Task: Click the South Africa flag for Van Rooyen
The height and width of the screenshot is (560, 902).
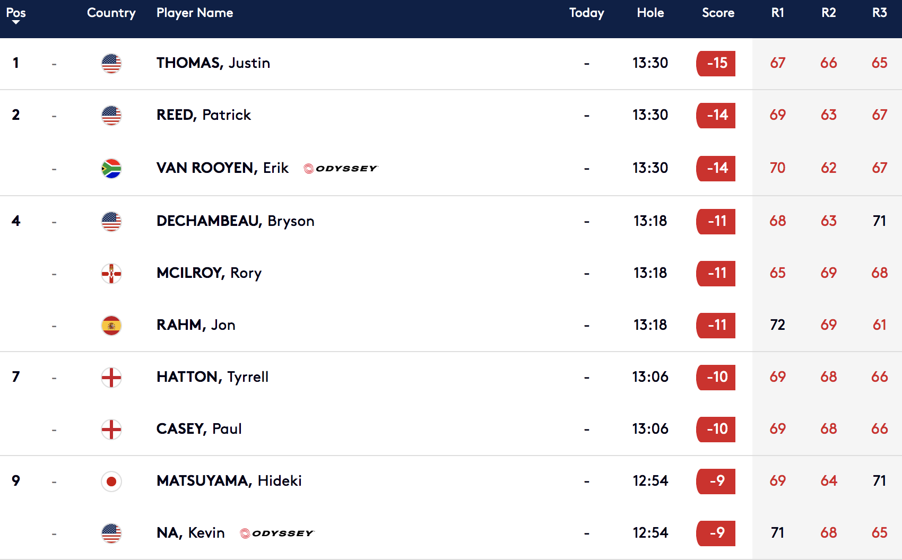Action: point(111,169)
